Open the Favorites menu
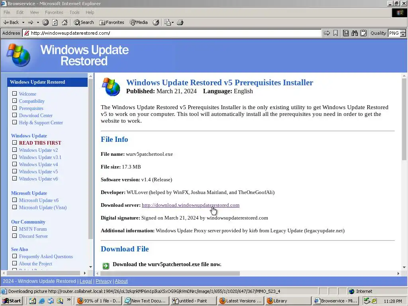Image resolution: width=408 pixels, height=306 pixels. click(x=54, y=12)
